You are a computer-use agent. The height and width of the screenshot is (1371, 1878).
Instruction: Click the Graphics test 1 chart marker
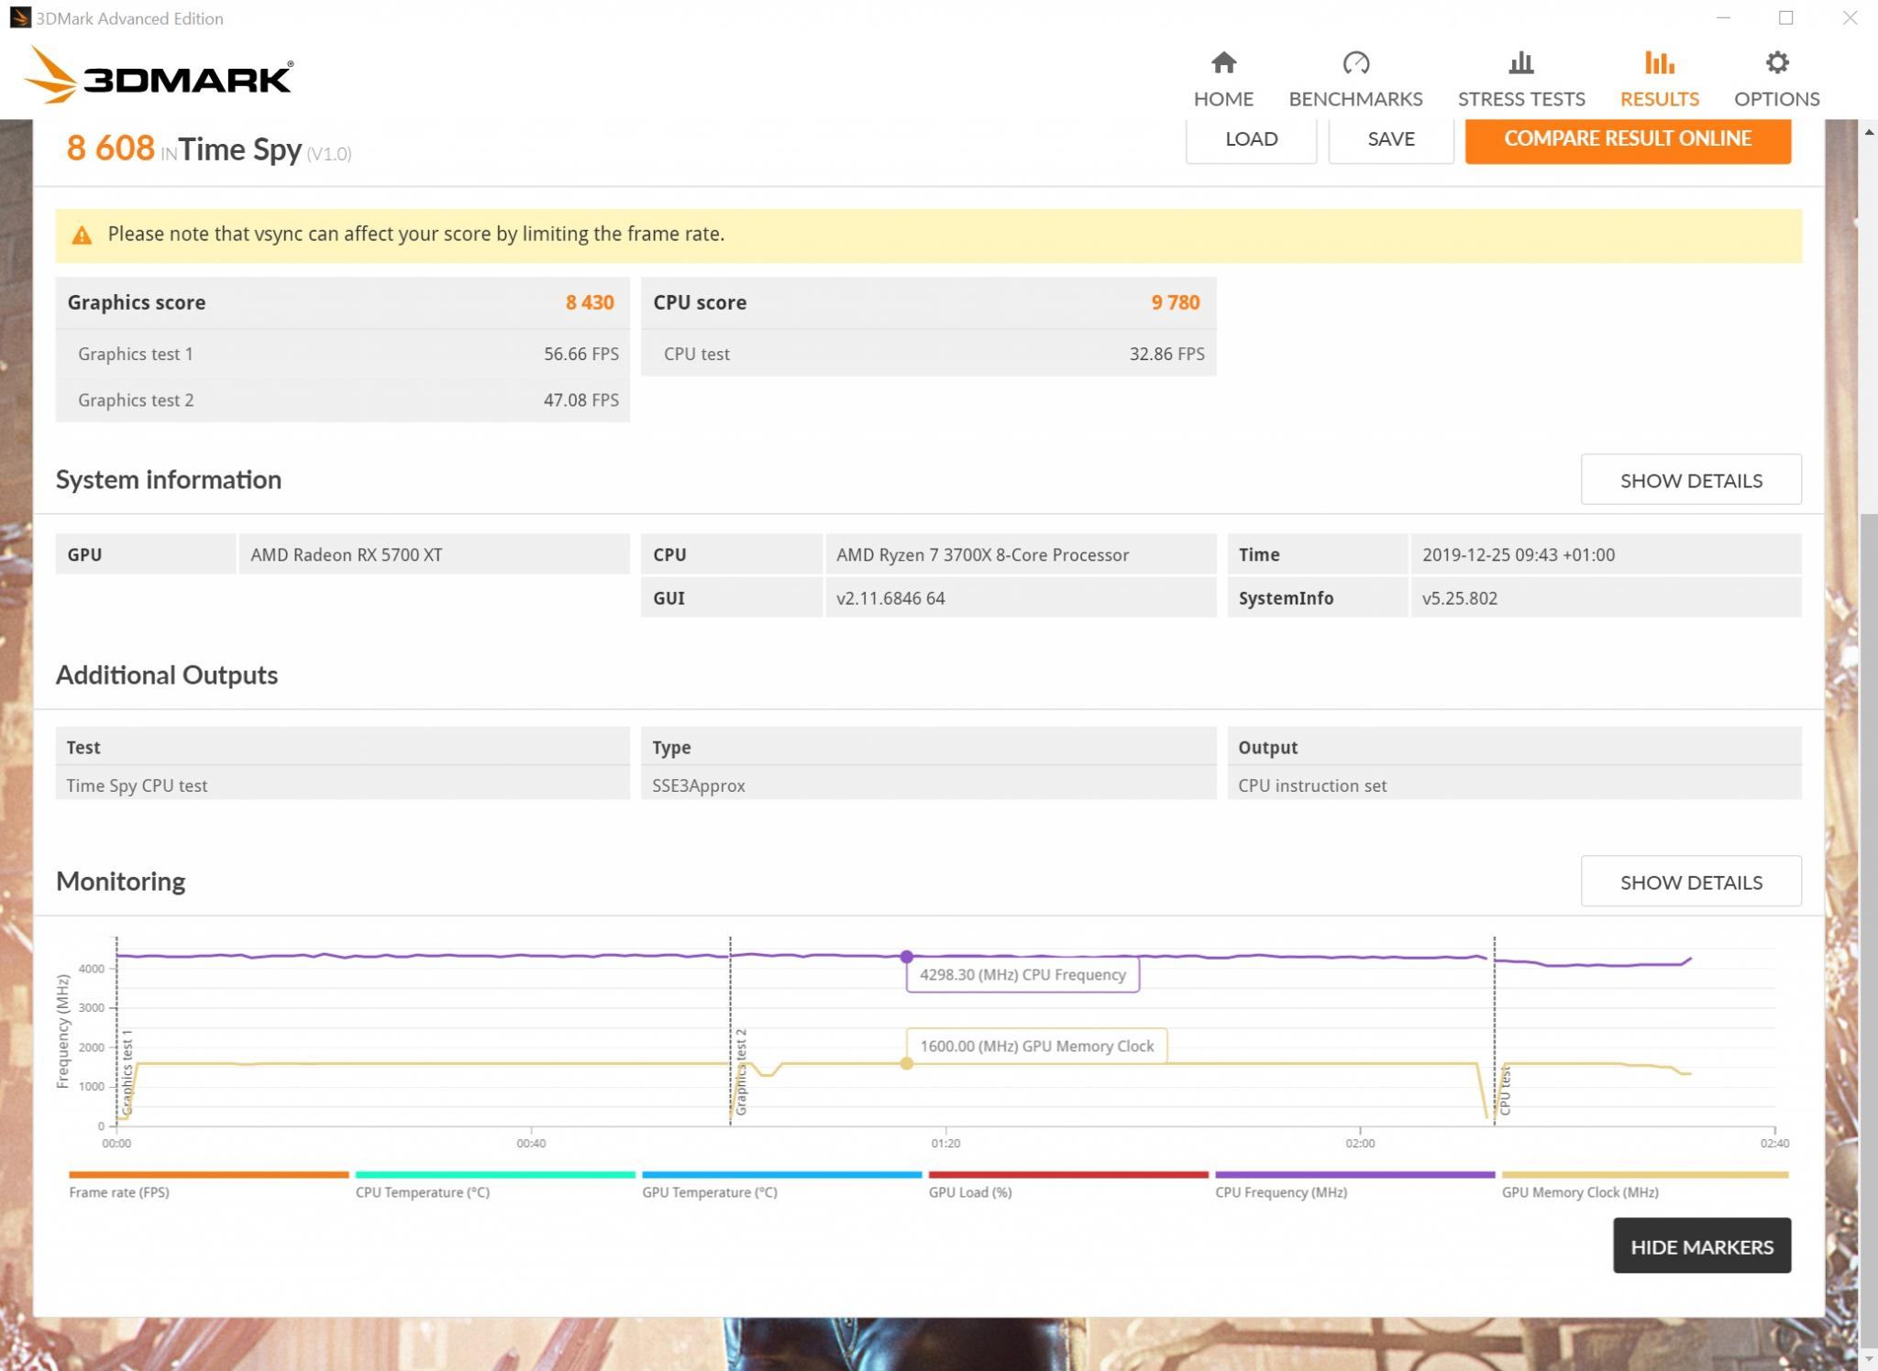coord(127,1072)
